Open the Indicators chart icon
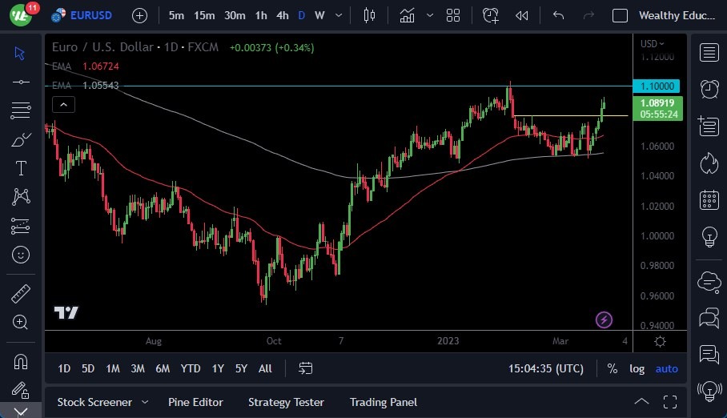 (408, 15)
